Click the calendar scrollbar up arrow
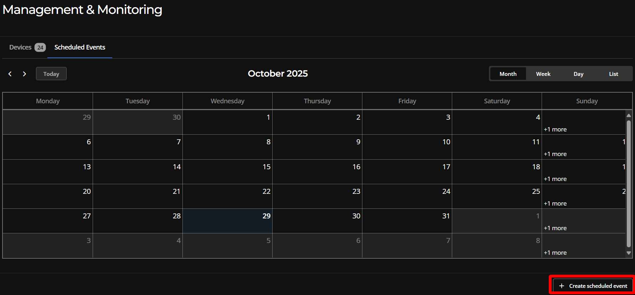Image resolution: width=635 pixels, height=295 pixels. tap(629, 115)
